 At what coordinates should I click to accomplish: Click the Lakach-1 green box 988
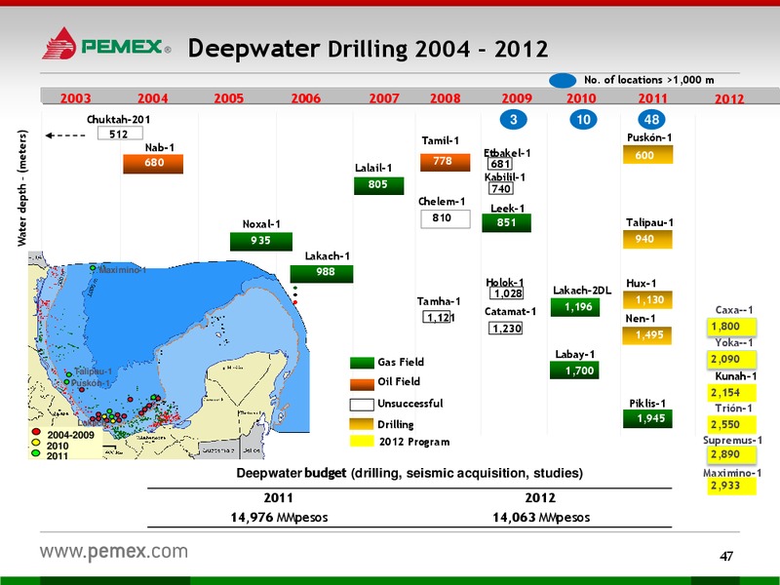click(322, 274)
